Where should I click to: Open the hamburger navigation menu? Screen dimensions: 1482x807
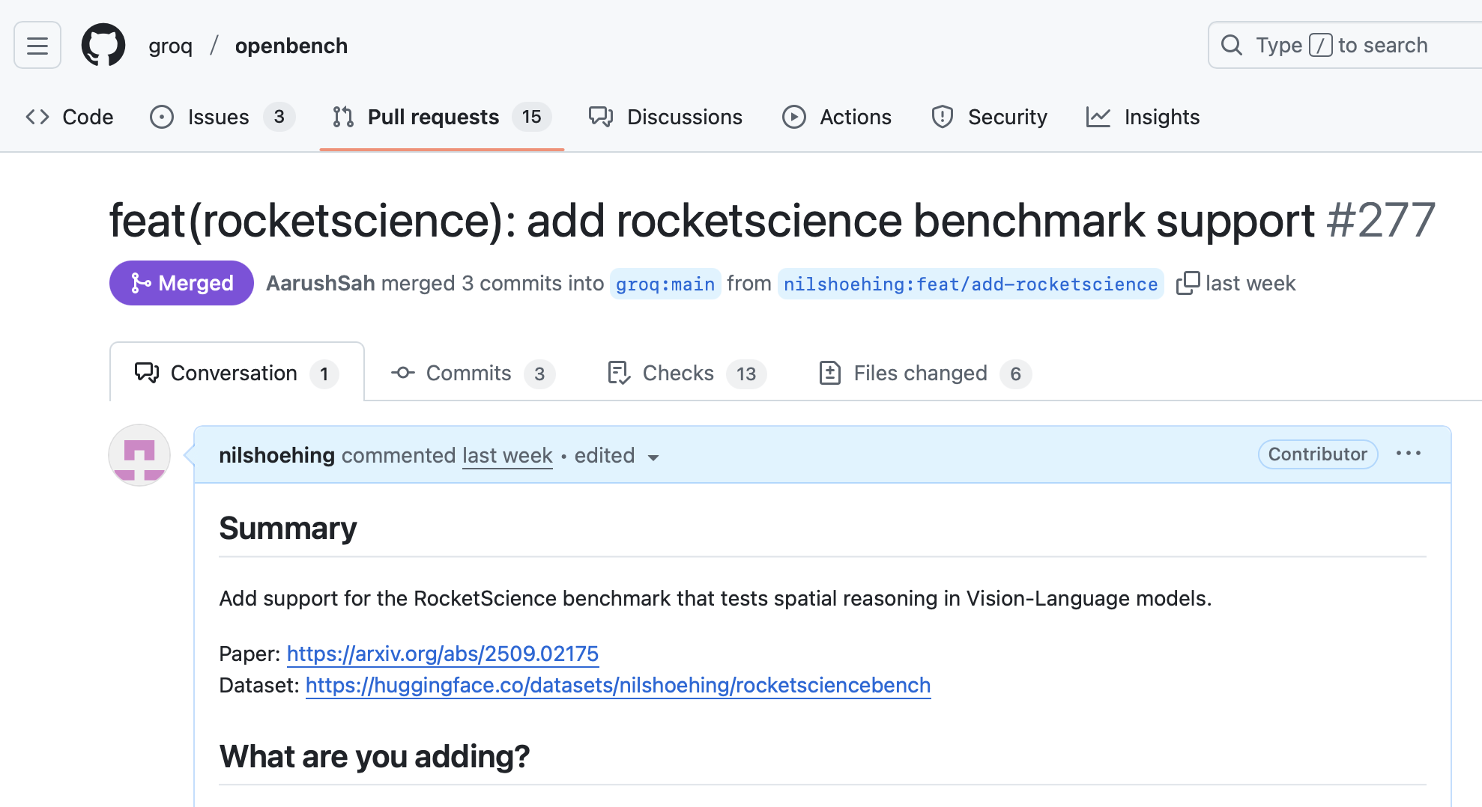click(x=37, y=46)
